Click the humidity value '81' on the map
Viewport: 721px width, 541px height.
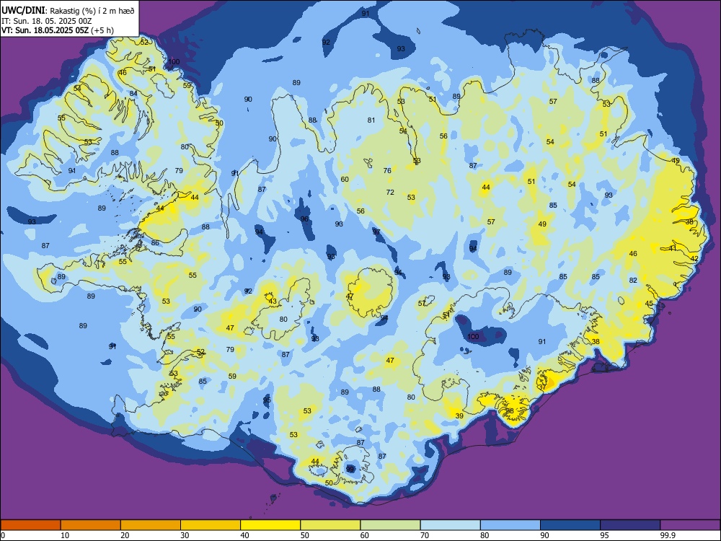coord(371,120)
